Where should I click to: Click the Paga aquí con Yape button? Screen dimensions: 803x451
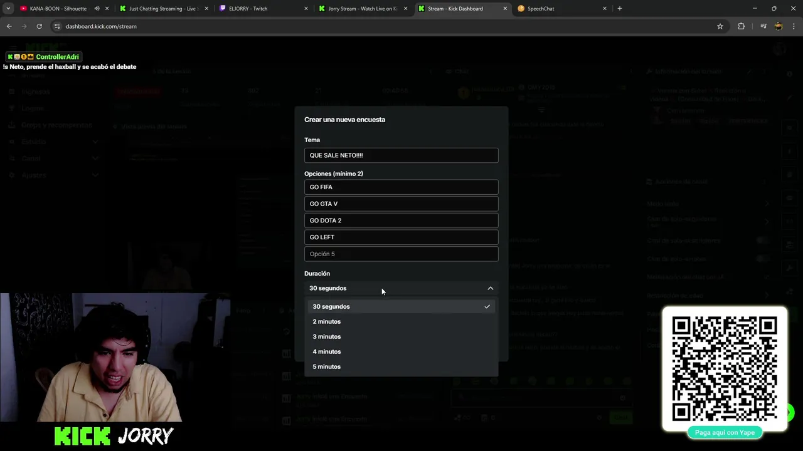point(725,432)
